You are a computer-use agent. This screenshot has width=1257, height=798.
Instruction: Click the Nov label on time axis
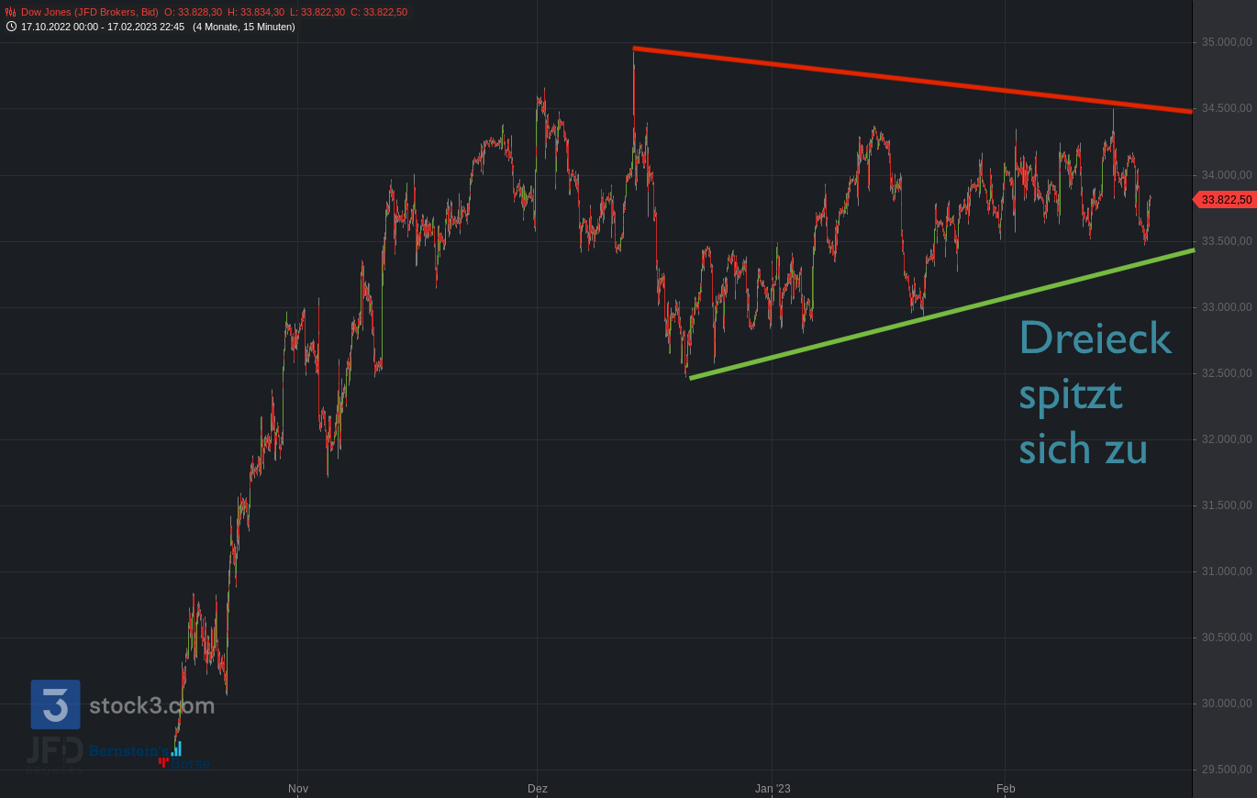(298, 789)
